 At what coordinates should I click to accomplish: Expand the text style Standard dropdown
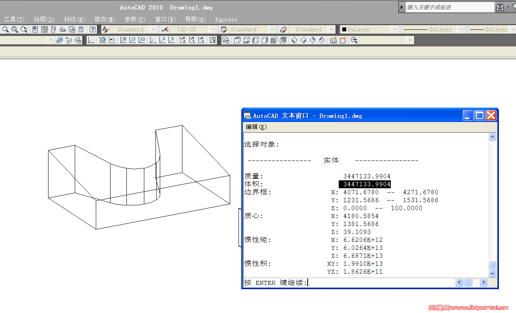(x=153, y=29)
